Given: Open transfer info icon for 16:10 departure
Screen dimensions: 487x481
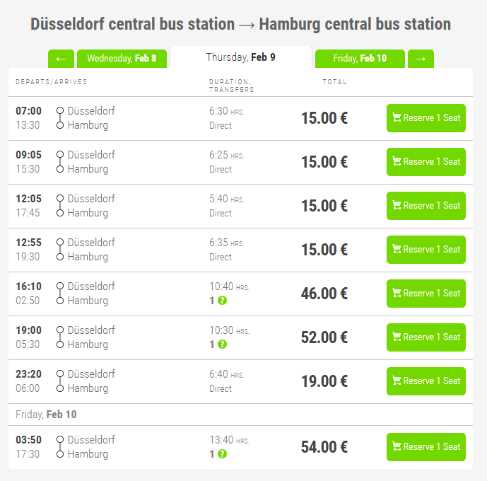Looking at the screenshot, I should coord(222,301).
